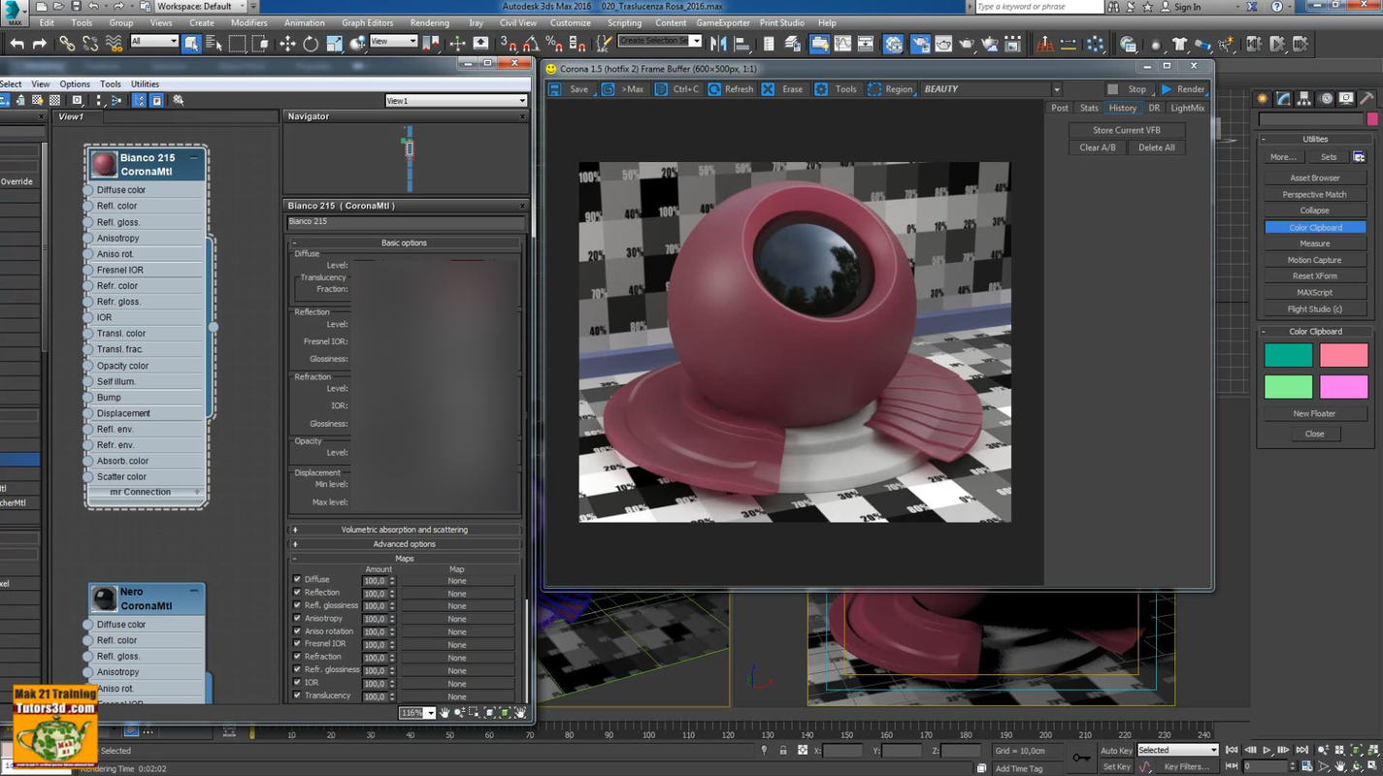Click the Redo arrow in main toolbar
Screen dimensions: 1383x776
40,44
